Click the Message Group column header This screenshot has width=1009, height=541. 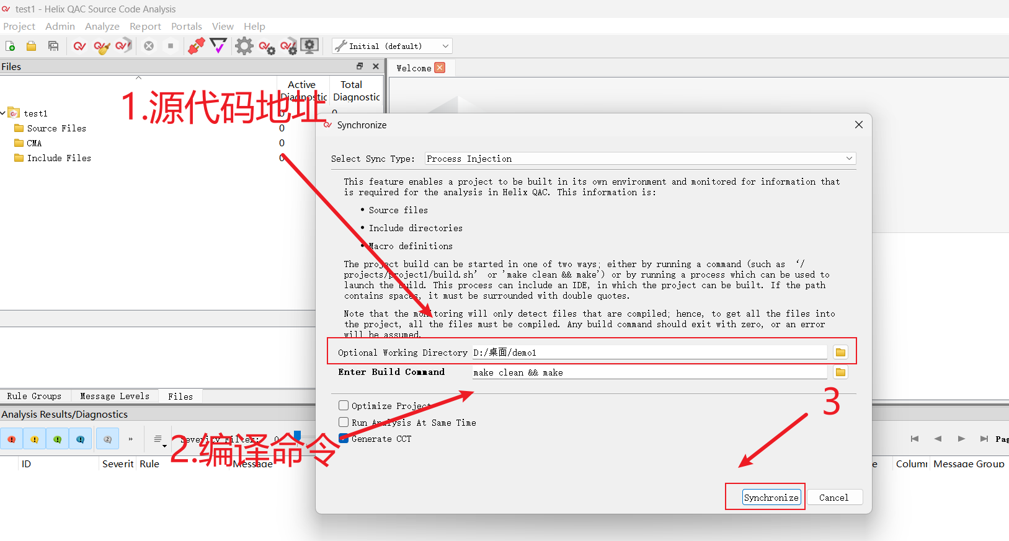969,464
